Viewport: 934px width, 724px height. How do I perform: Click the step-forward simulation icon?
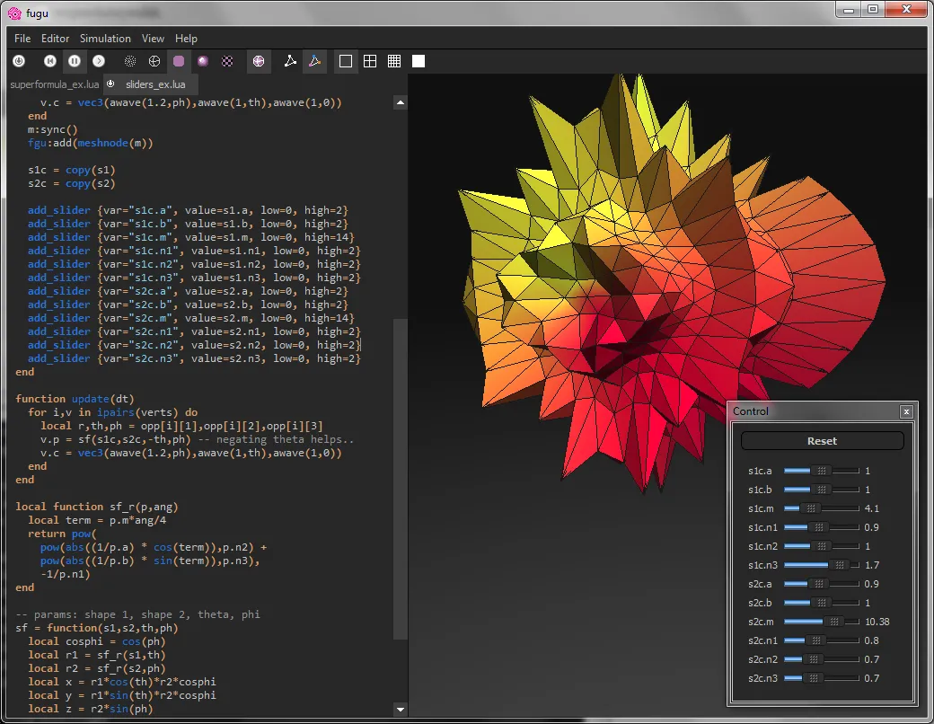[99, 60]
